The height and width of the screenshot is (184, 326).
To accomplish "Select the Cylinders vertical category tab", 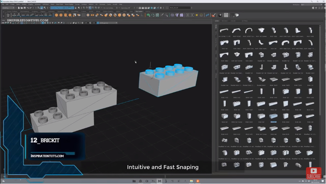I will pyautogui.click(x=216, y=67).
